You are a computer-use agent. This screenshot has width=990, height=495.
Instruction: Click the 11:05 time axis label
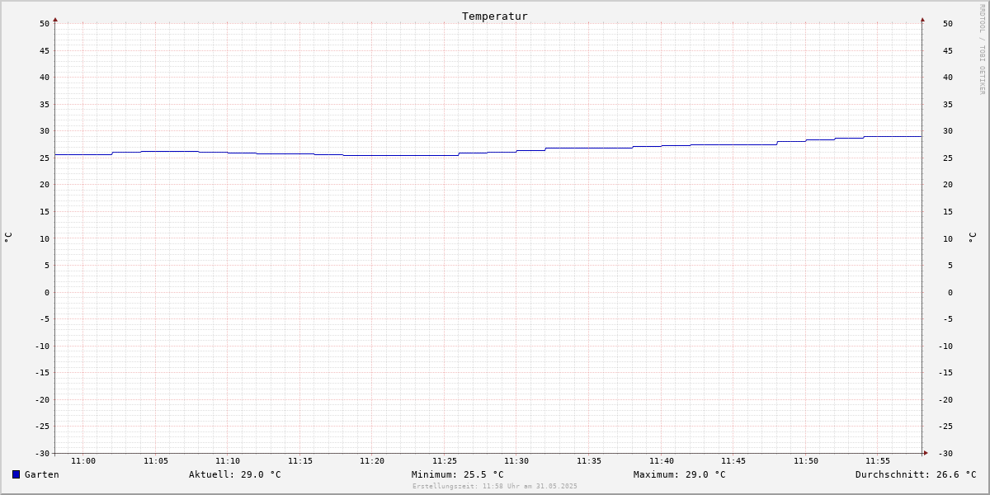(156, 461)
